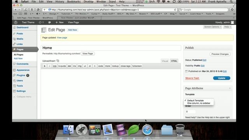Open the sidebar Tools menu

[19, 86]
